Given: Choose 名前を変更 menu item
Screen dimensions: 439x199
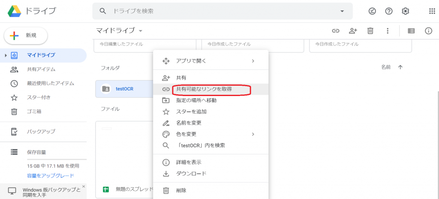Looking at the screenshot, I should [x=211, y=123].
